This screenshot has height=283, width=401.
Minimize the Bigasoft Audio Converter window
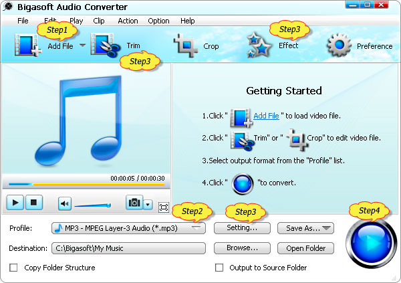352,5
